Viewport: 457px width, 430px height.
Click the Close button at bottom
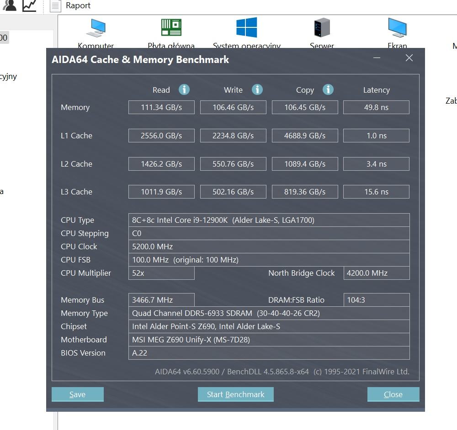click(x=393, y=394)
